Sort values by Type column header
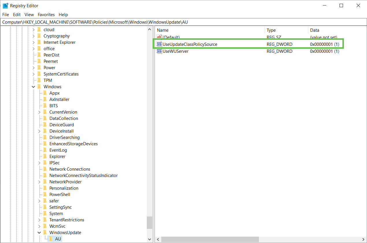Image resolution: width=367 pixels, height=243 pixels. pos(286,30)
